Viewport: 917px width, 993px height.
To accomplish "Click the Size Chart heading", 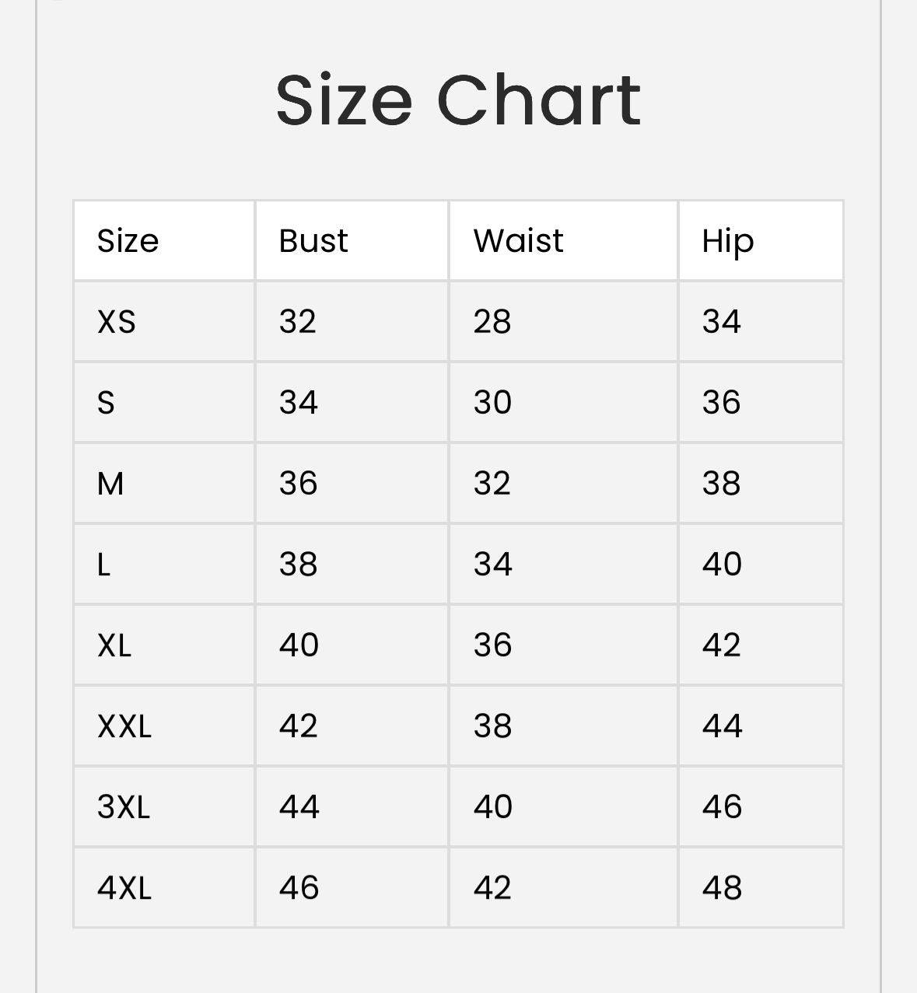I will (458, 100).
